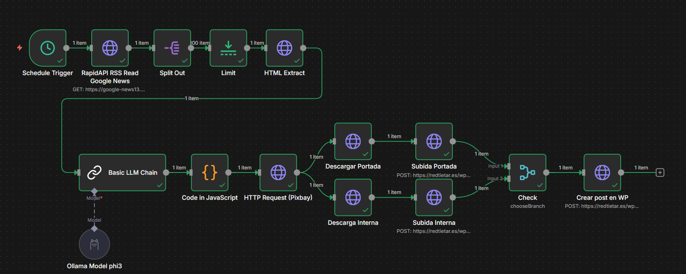Select the Subida Portada node
The image size is (686, 274).
434,141
